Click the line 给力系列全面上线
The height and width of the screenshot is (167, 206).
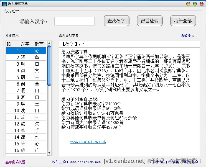[x=80, y=99]
